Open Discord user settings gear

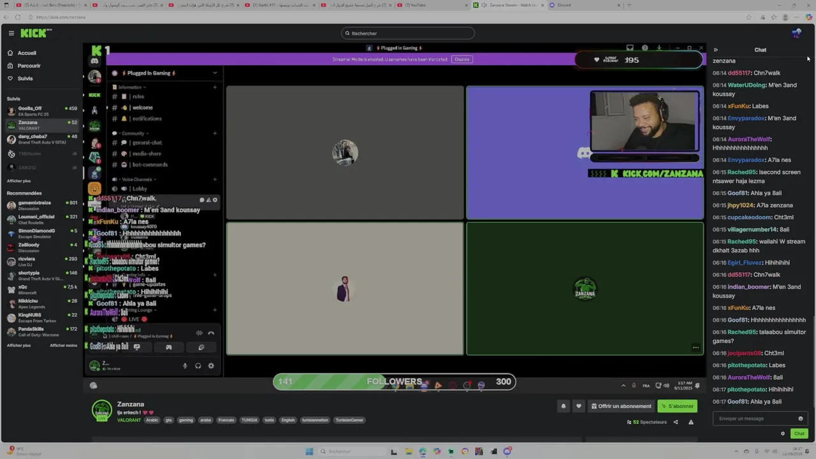(x=211, y=366)
